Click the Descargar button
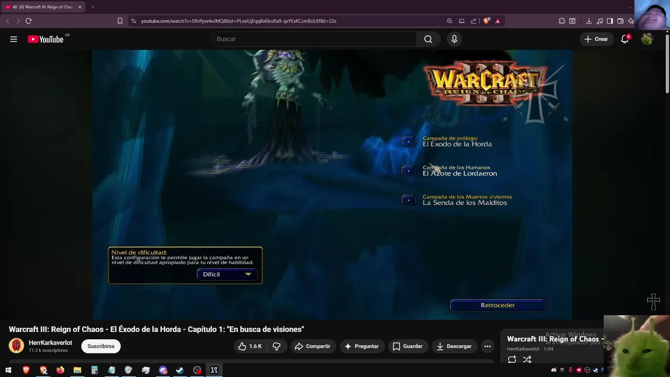The width and height of the screenshot is (670, 377). 454,346
